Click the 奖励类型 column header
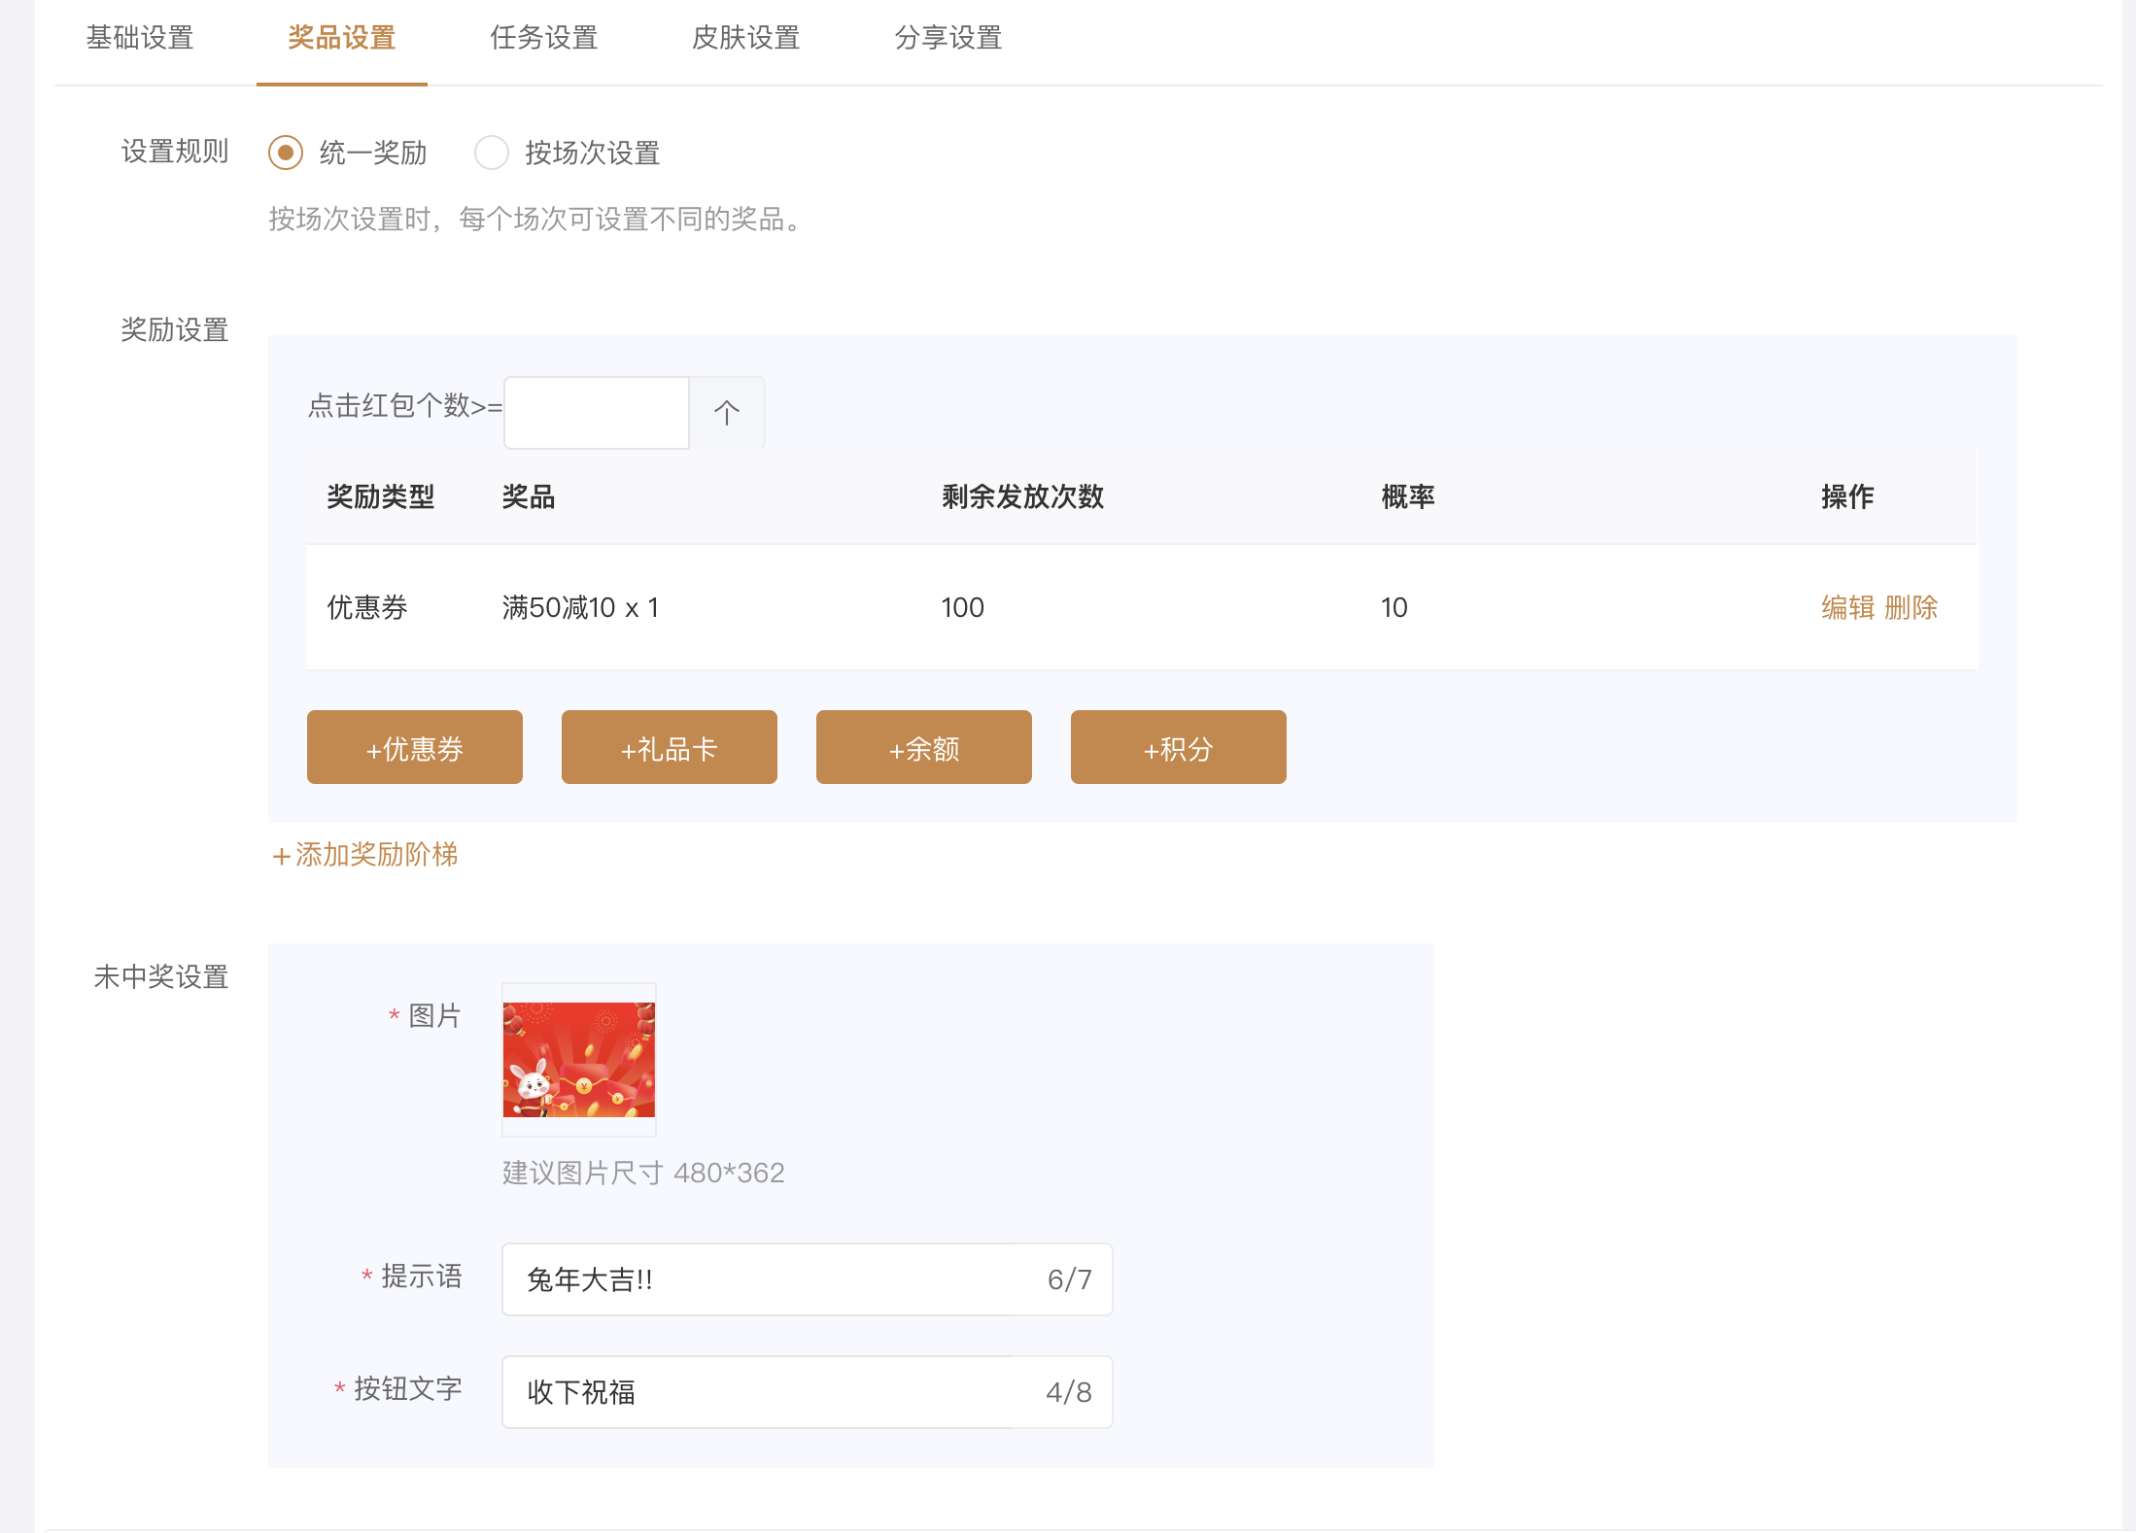This screenshot has width=2136, height=1533. [381, 496]
